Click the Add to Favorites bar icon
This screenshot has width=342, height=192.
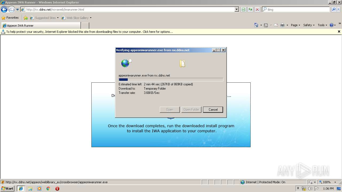point(26,18)
